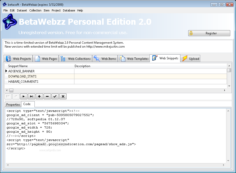The image size is (236, 173).
Task: Click the Description cell of DOWNLOAD_STATS row
Action: pyautogui.click(x=151, y=76)
